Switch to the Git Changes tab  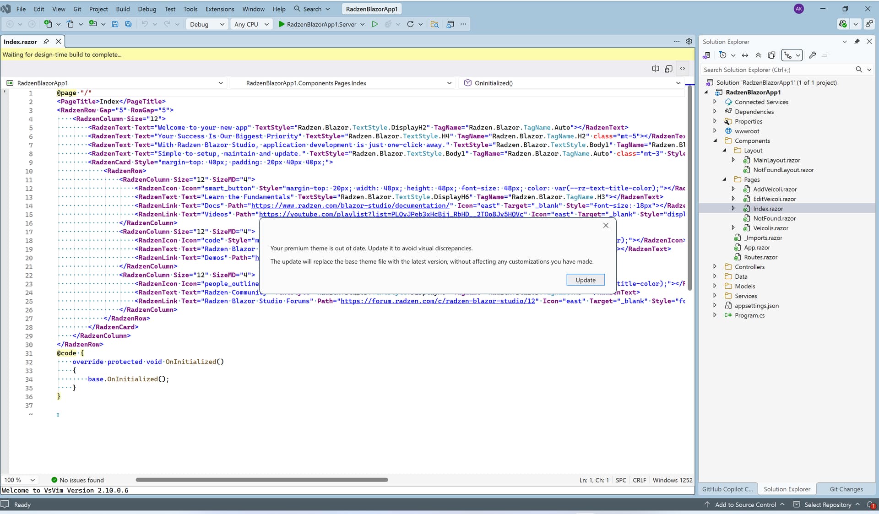pos(846,489)
